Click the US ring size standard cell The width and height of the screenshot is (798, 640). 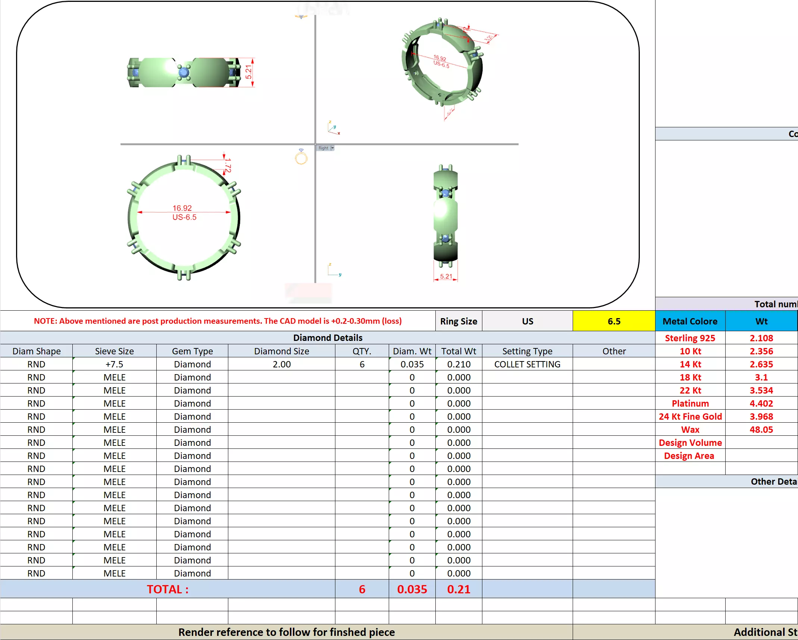527,321
